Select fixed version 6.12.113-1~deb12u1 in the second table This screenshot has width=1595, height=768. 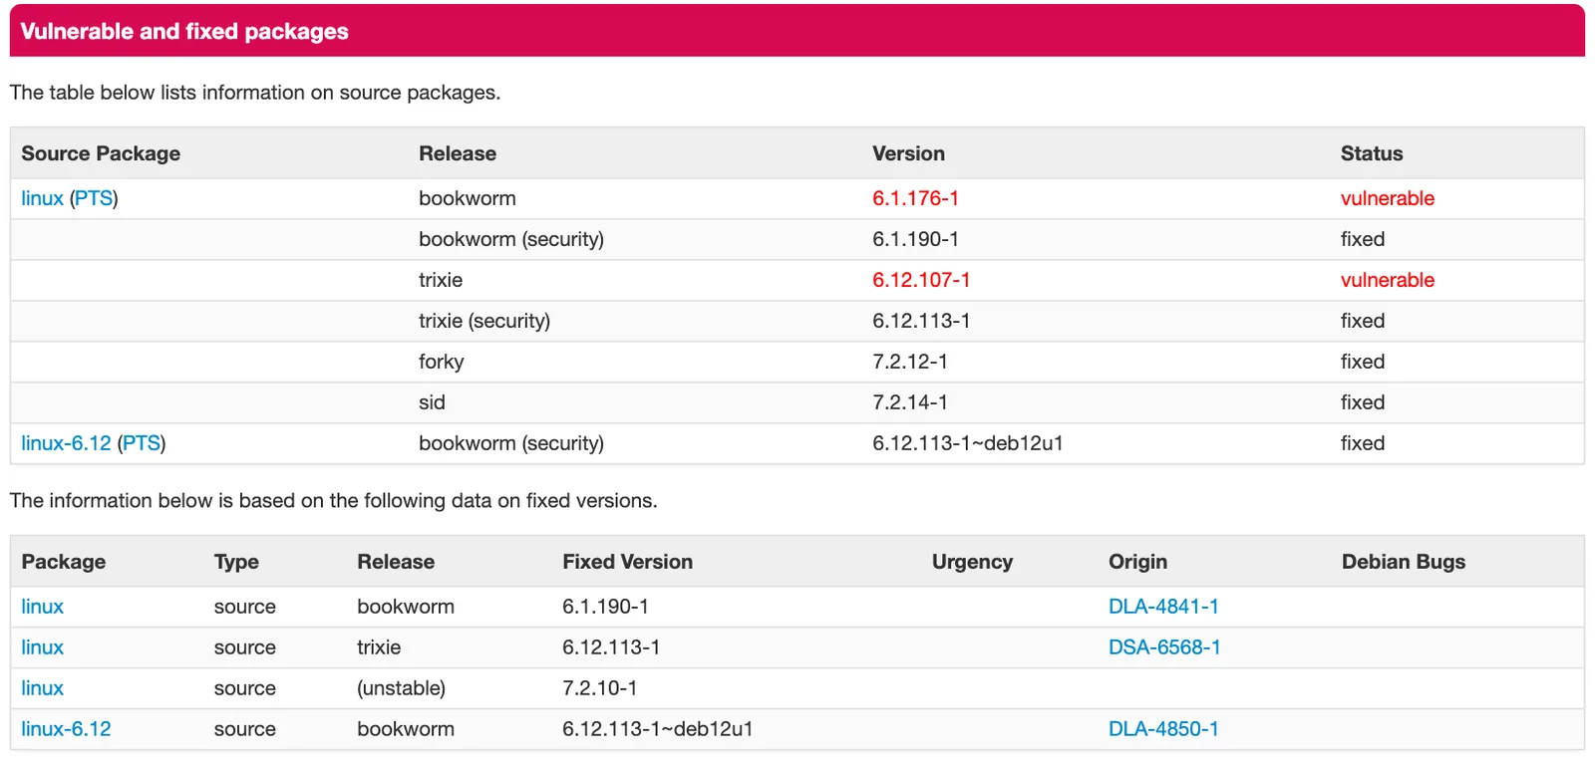coord(657,729)
